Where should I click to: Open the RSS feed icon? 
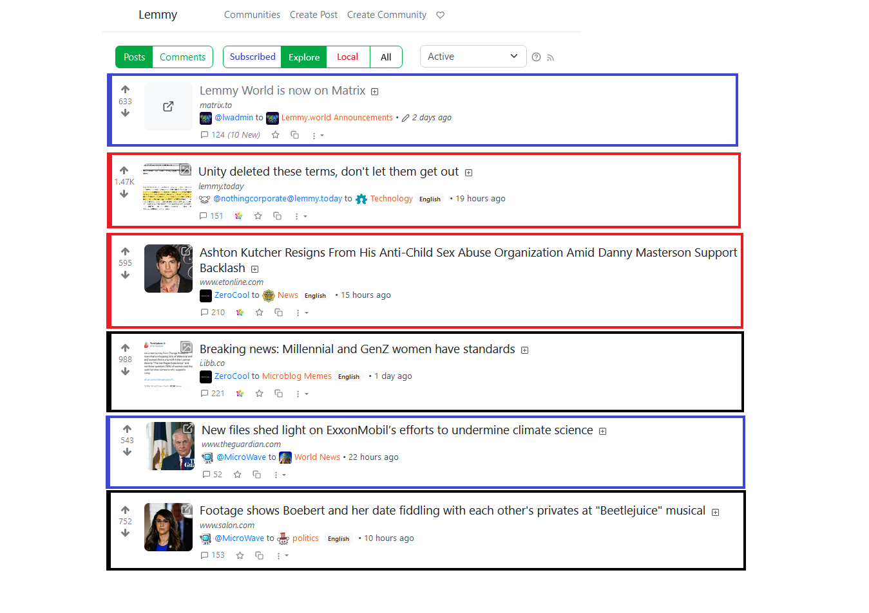click(x=550, y=58)
